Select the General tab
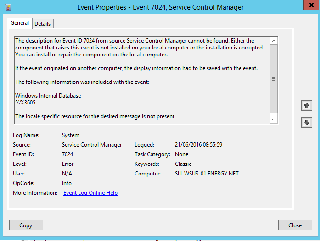 pyautogui.click(x=20, y=23)
